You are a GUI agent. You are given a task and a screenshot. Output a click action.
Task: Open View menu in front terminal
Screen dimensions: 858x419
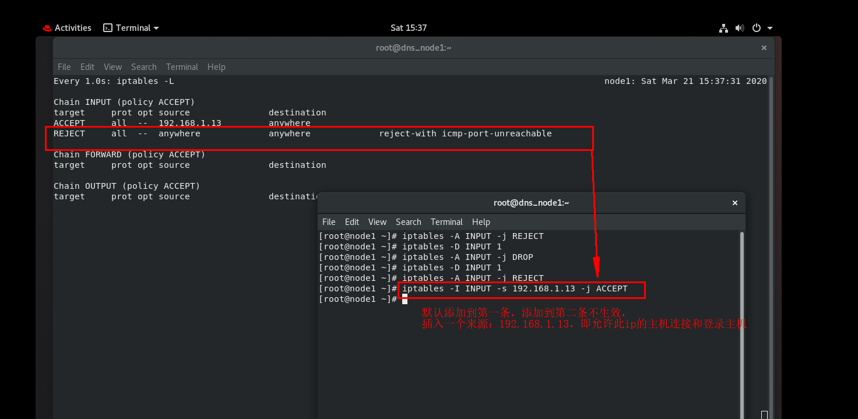pyautogui.click(x=377, y=222)
